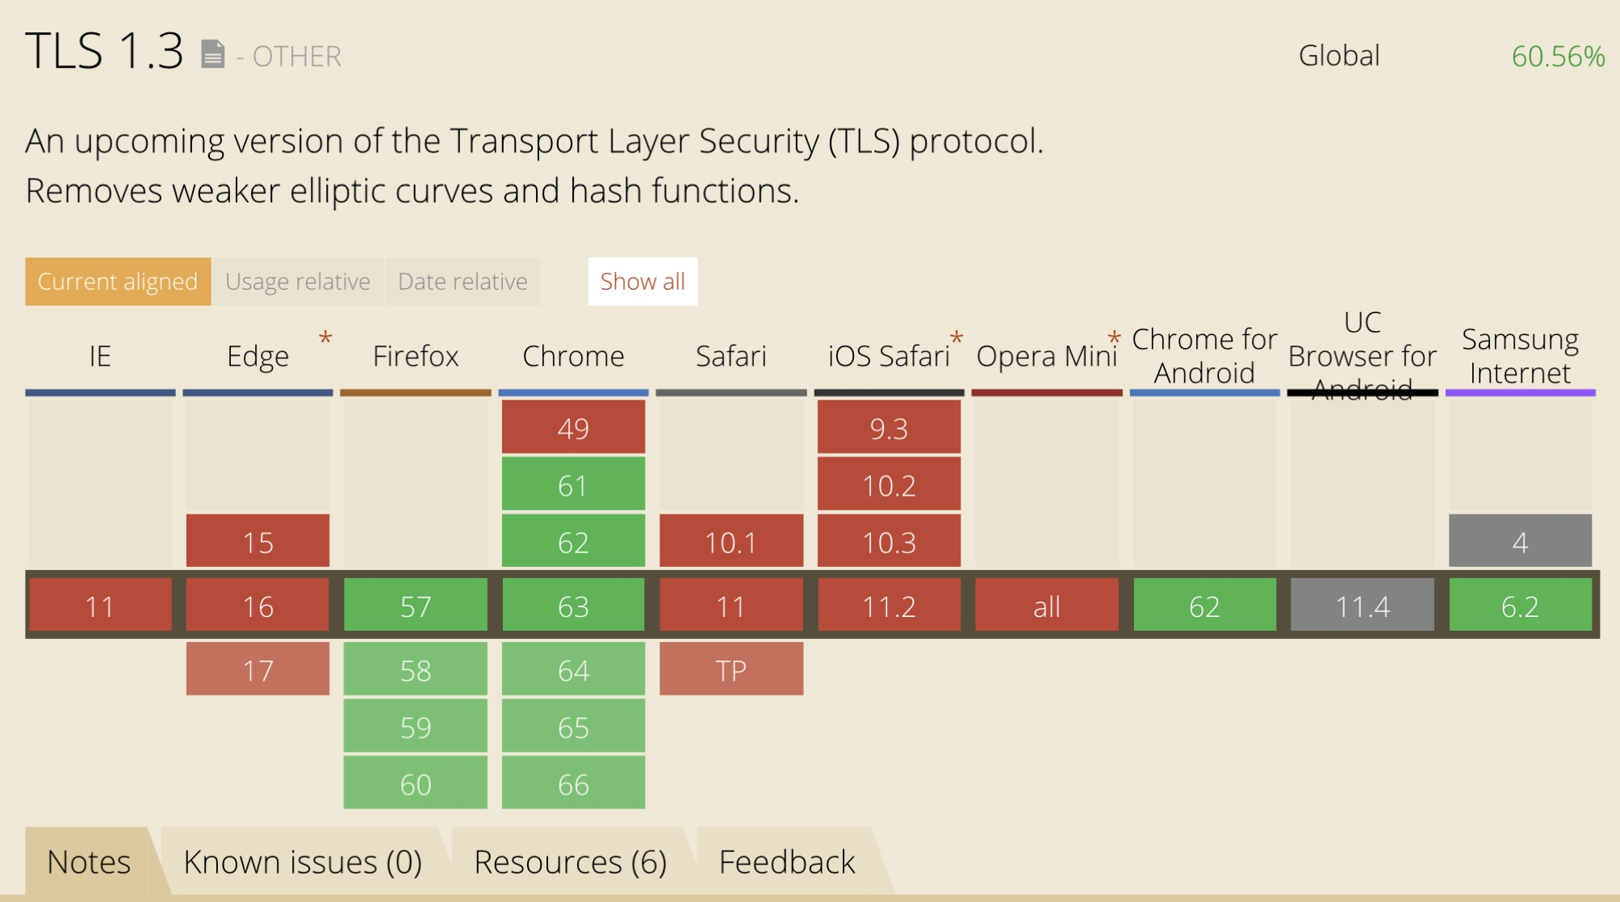This screenshot has width=1620, height=902.
Task: Click the asterisk note next to Edge
Action: (325, 338)
